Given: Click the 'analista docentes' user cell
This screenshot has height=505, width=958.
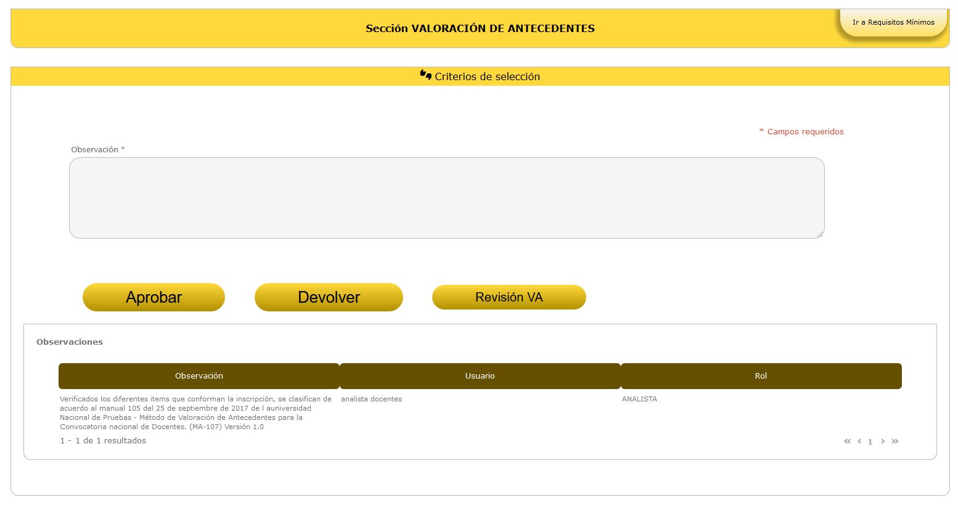Looking at the screenshot, I should 371,399.
